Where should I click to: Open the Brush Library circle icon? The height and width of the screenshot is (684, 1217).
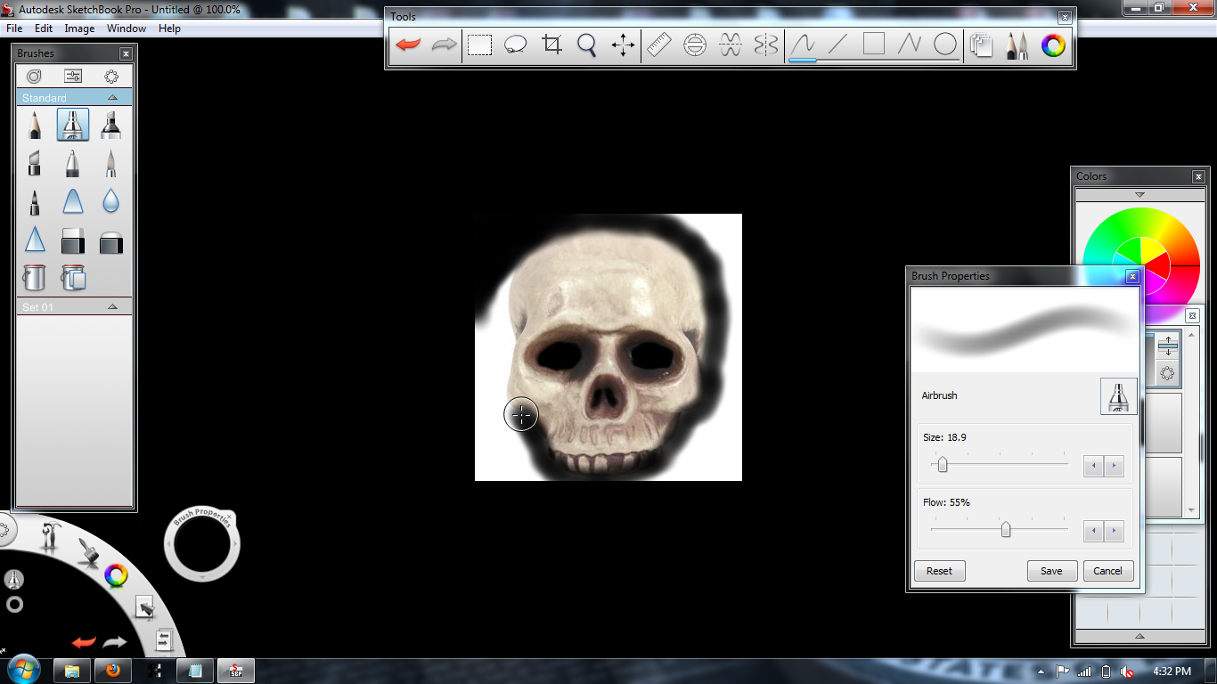click(34, 77)
